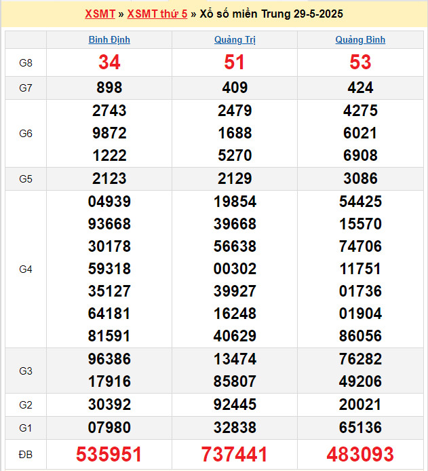
Task: Select G6 result 2743
Action: pyautogui.click(x=109, y=111)
